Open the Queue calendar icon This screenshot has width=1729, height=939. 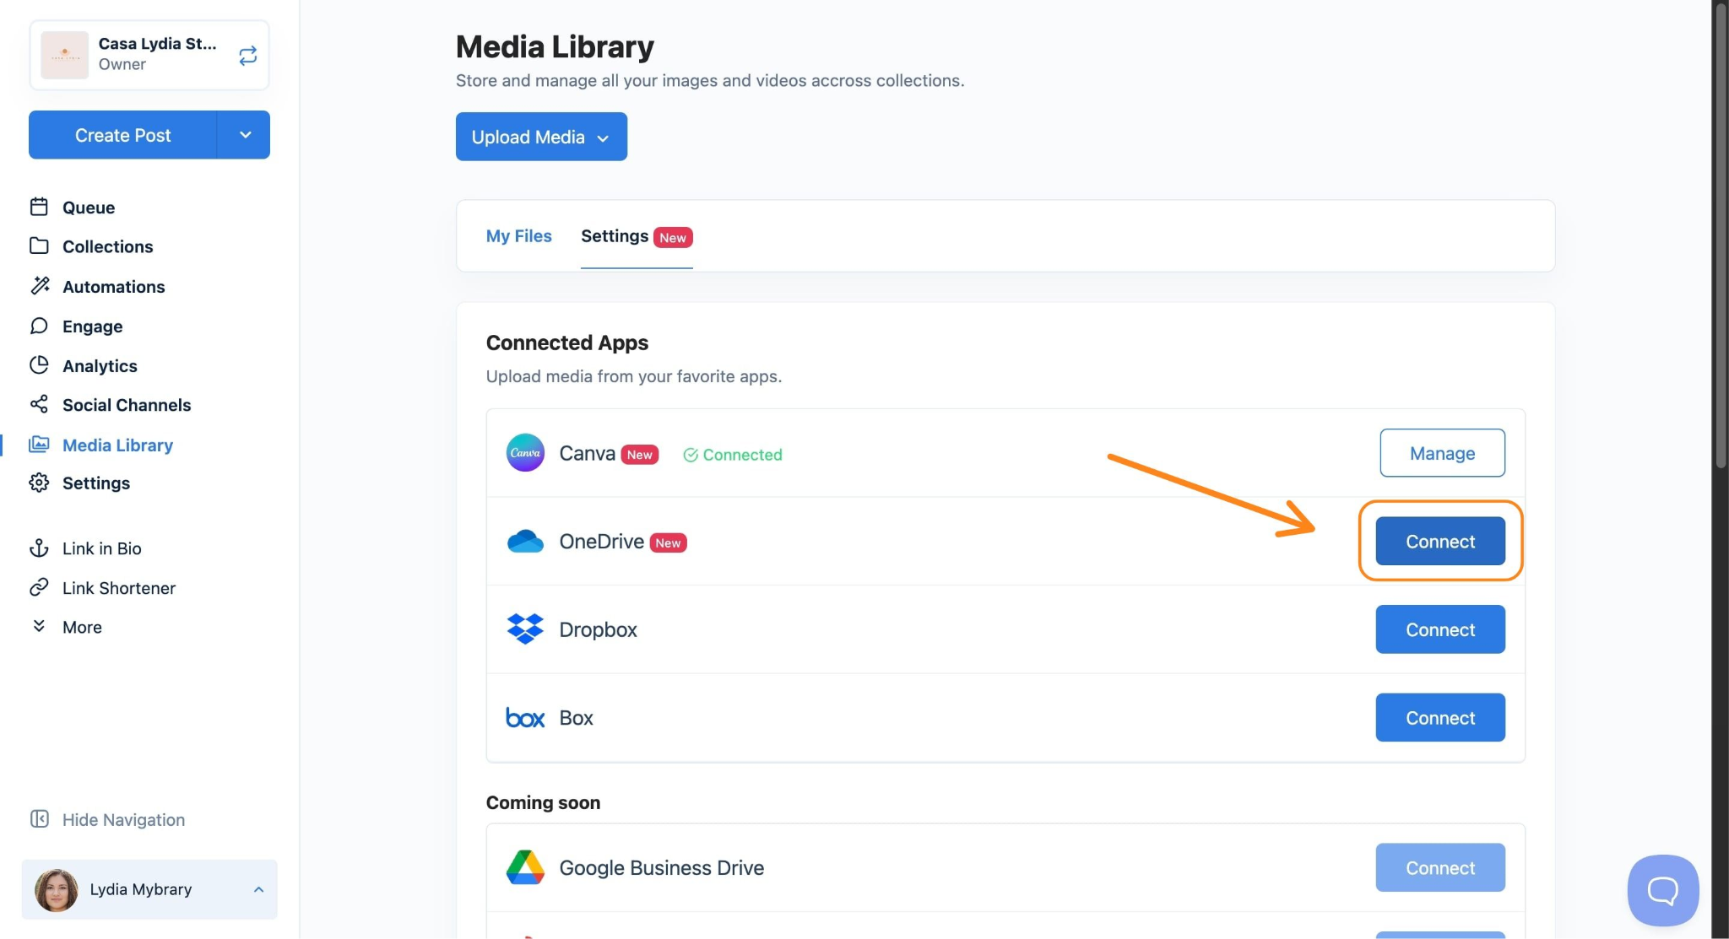click(x=39, y=207)
